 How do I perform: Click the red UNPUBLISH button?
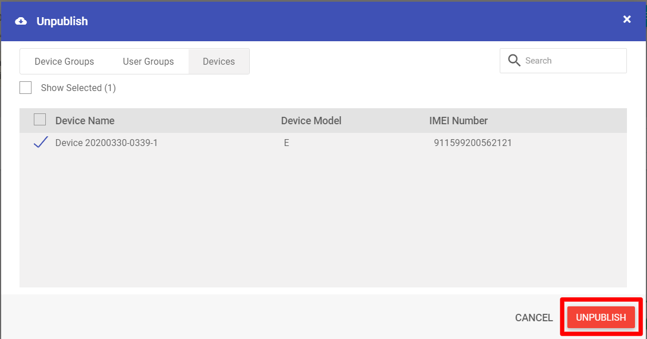tap(601, 317)
